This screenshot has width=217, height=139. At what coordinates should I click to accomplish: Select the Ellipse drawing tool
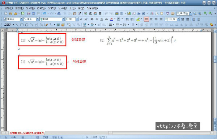click(27, 25)
